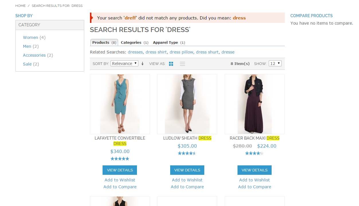The image size is (359, 206).
Task: Add Ludlow Sheath Dress to Wishlist
Action: tap(187, 180)
